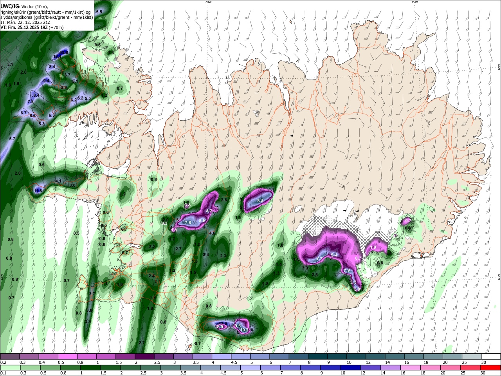Click the "6.5" precipitation value

tap(52, 116)
